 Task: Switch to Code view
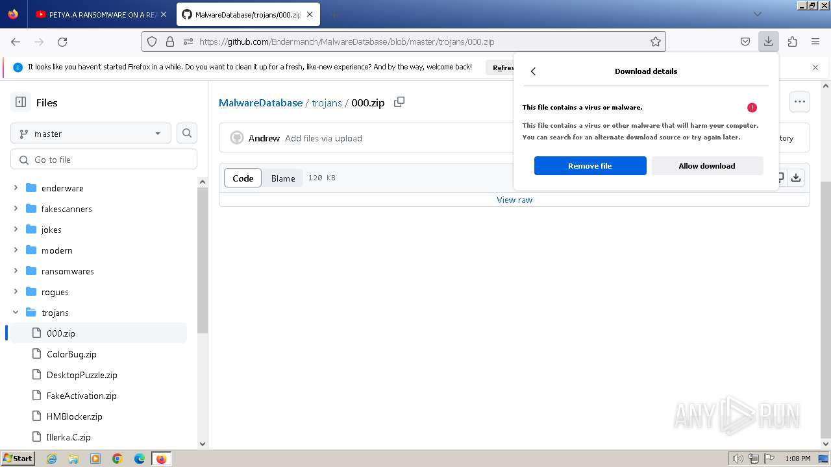pos(243,178)
